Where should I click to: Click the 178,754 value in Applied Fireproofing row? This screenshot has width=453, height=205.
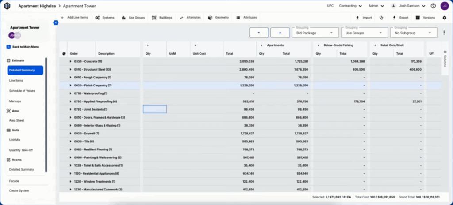click(358, 101)
